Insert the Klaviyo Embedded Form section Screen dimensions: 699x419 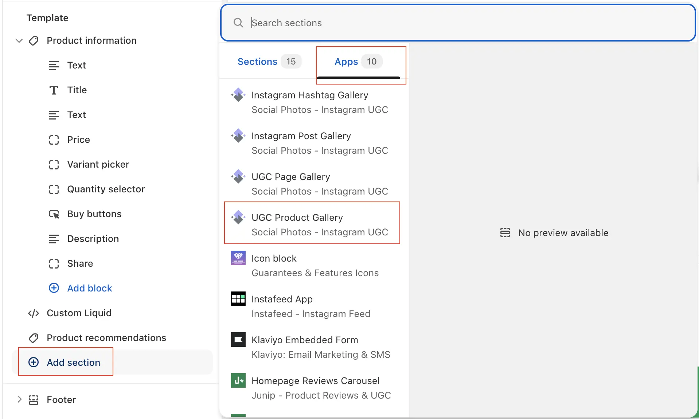pos(313,347)
